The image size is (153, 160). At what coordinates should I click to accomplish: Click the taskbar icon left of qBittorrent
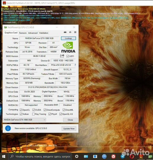[x=95, y=156]
